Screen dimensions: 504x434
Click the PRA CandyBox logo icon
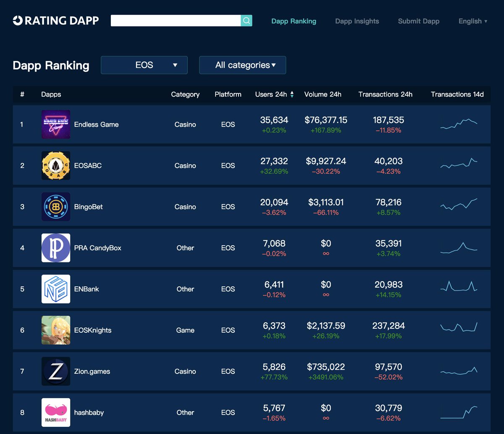(x=56, y=248)
